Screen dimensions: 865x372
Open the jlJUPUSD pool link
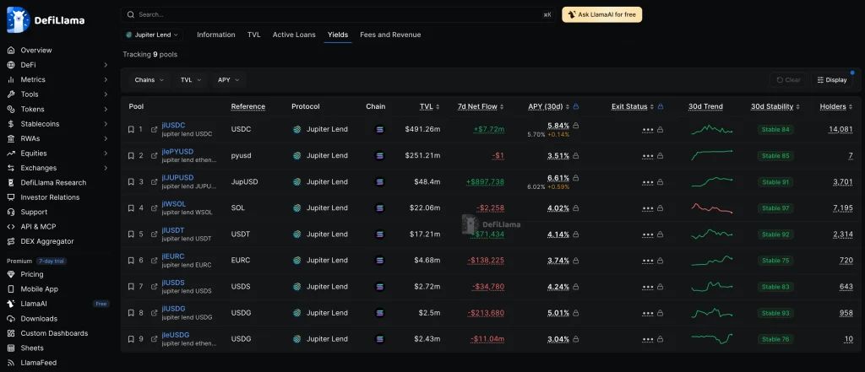177,178
